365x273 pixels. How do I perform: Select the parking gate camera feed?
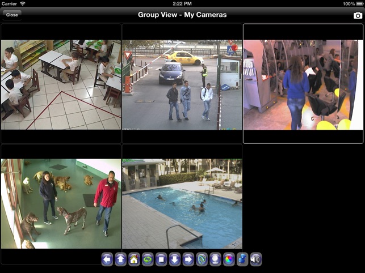tap(182, 84)
